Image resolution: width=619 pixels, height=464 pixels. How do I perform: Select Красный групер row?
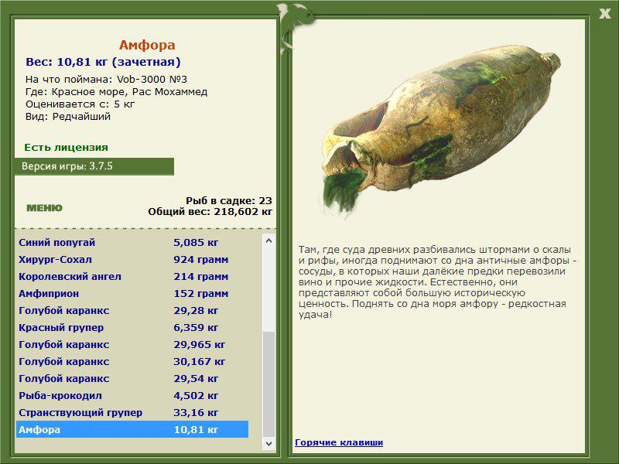pyautogui.click(x=132, y=327)
